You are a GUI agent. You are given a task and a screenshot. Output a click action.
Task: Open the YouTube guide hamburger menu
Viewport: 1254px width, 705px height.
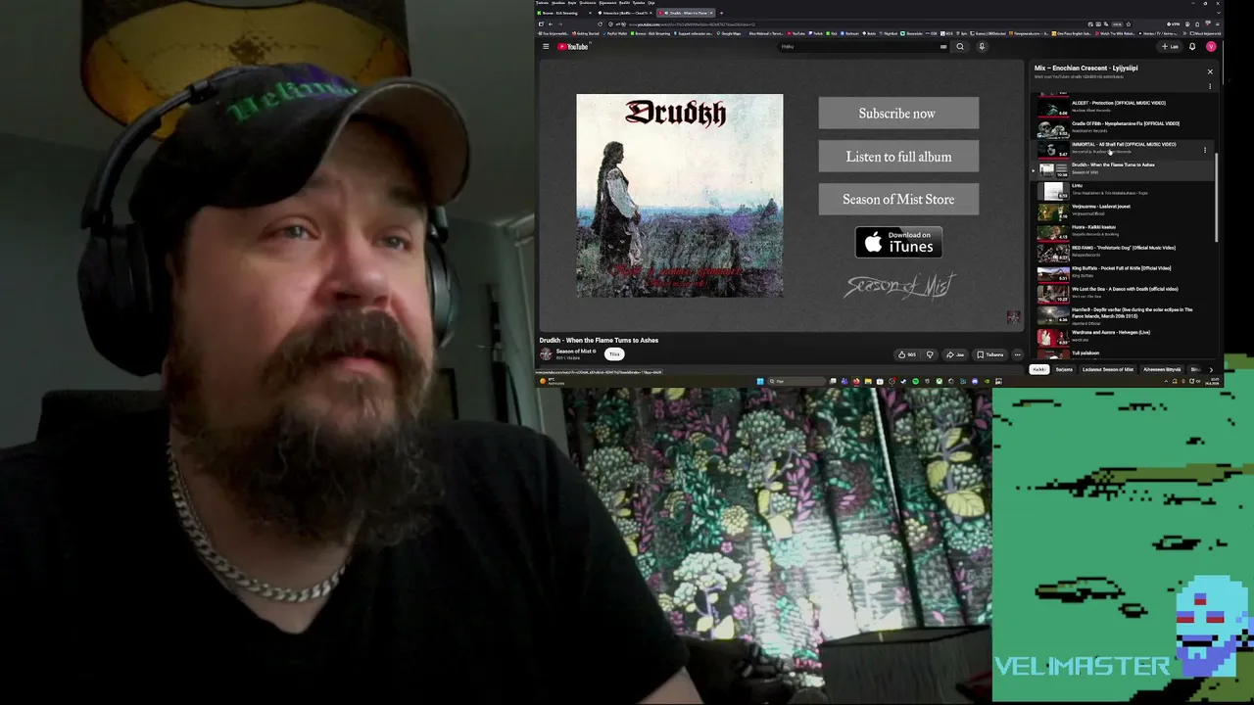546,46
